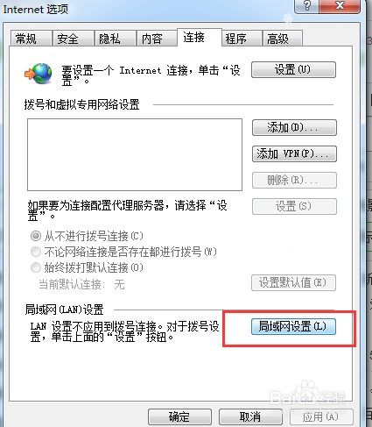
Task: Click the globe Internet connection icon
Action: tap(39, 74)
